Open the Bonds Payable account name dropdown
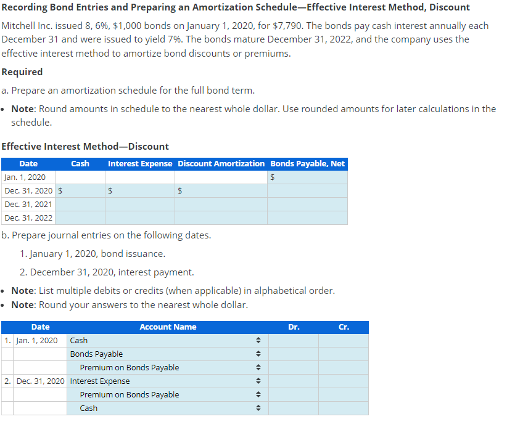The width and height of the screenshot is (507, 435). tap(258, 354)
